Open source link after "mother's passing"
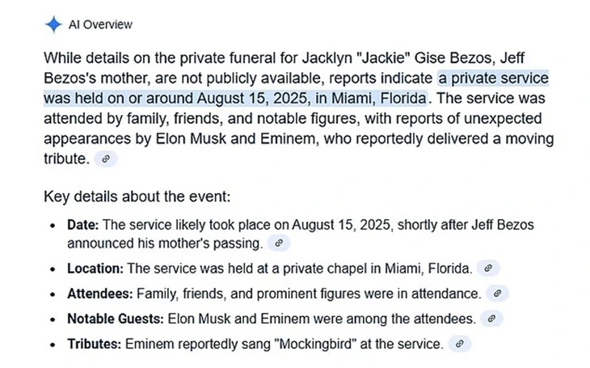 279,243
